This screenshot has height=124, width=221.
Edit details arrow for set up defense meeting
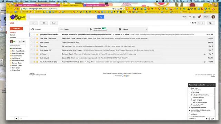[x=213, y=95]
